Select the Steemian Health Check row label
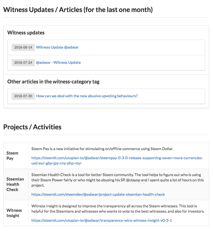This screenshot has width=213, height=231. click(x=15, y=184)
